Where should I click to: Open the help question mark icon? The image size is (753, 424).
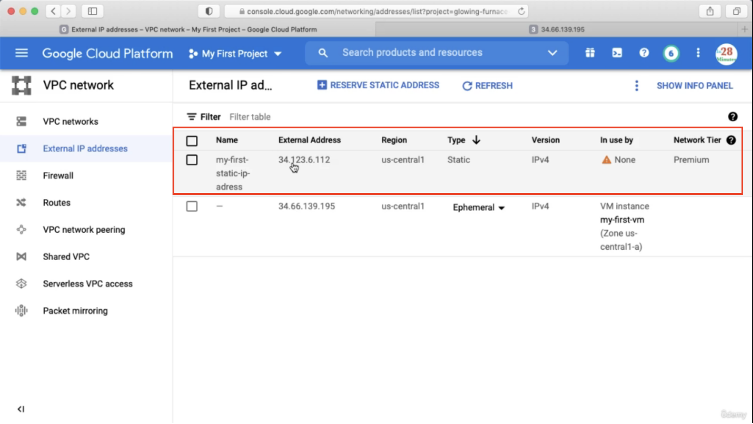point(644,53)
